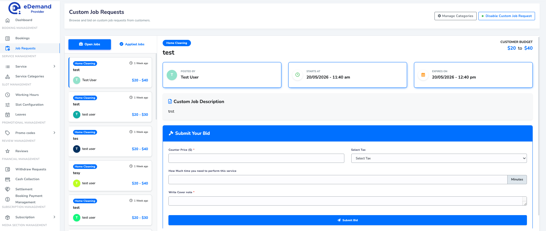The height and width of the screenshot is (231, 546).
Task: Click the Subscription box icon
Action: [8, 217]
